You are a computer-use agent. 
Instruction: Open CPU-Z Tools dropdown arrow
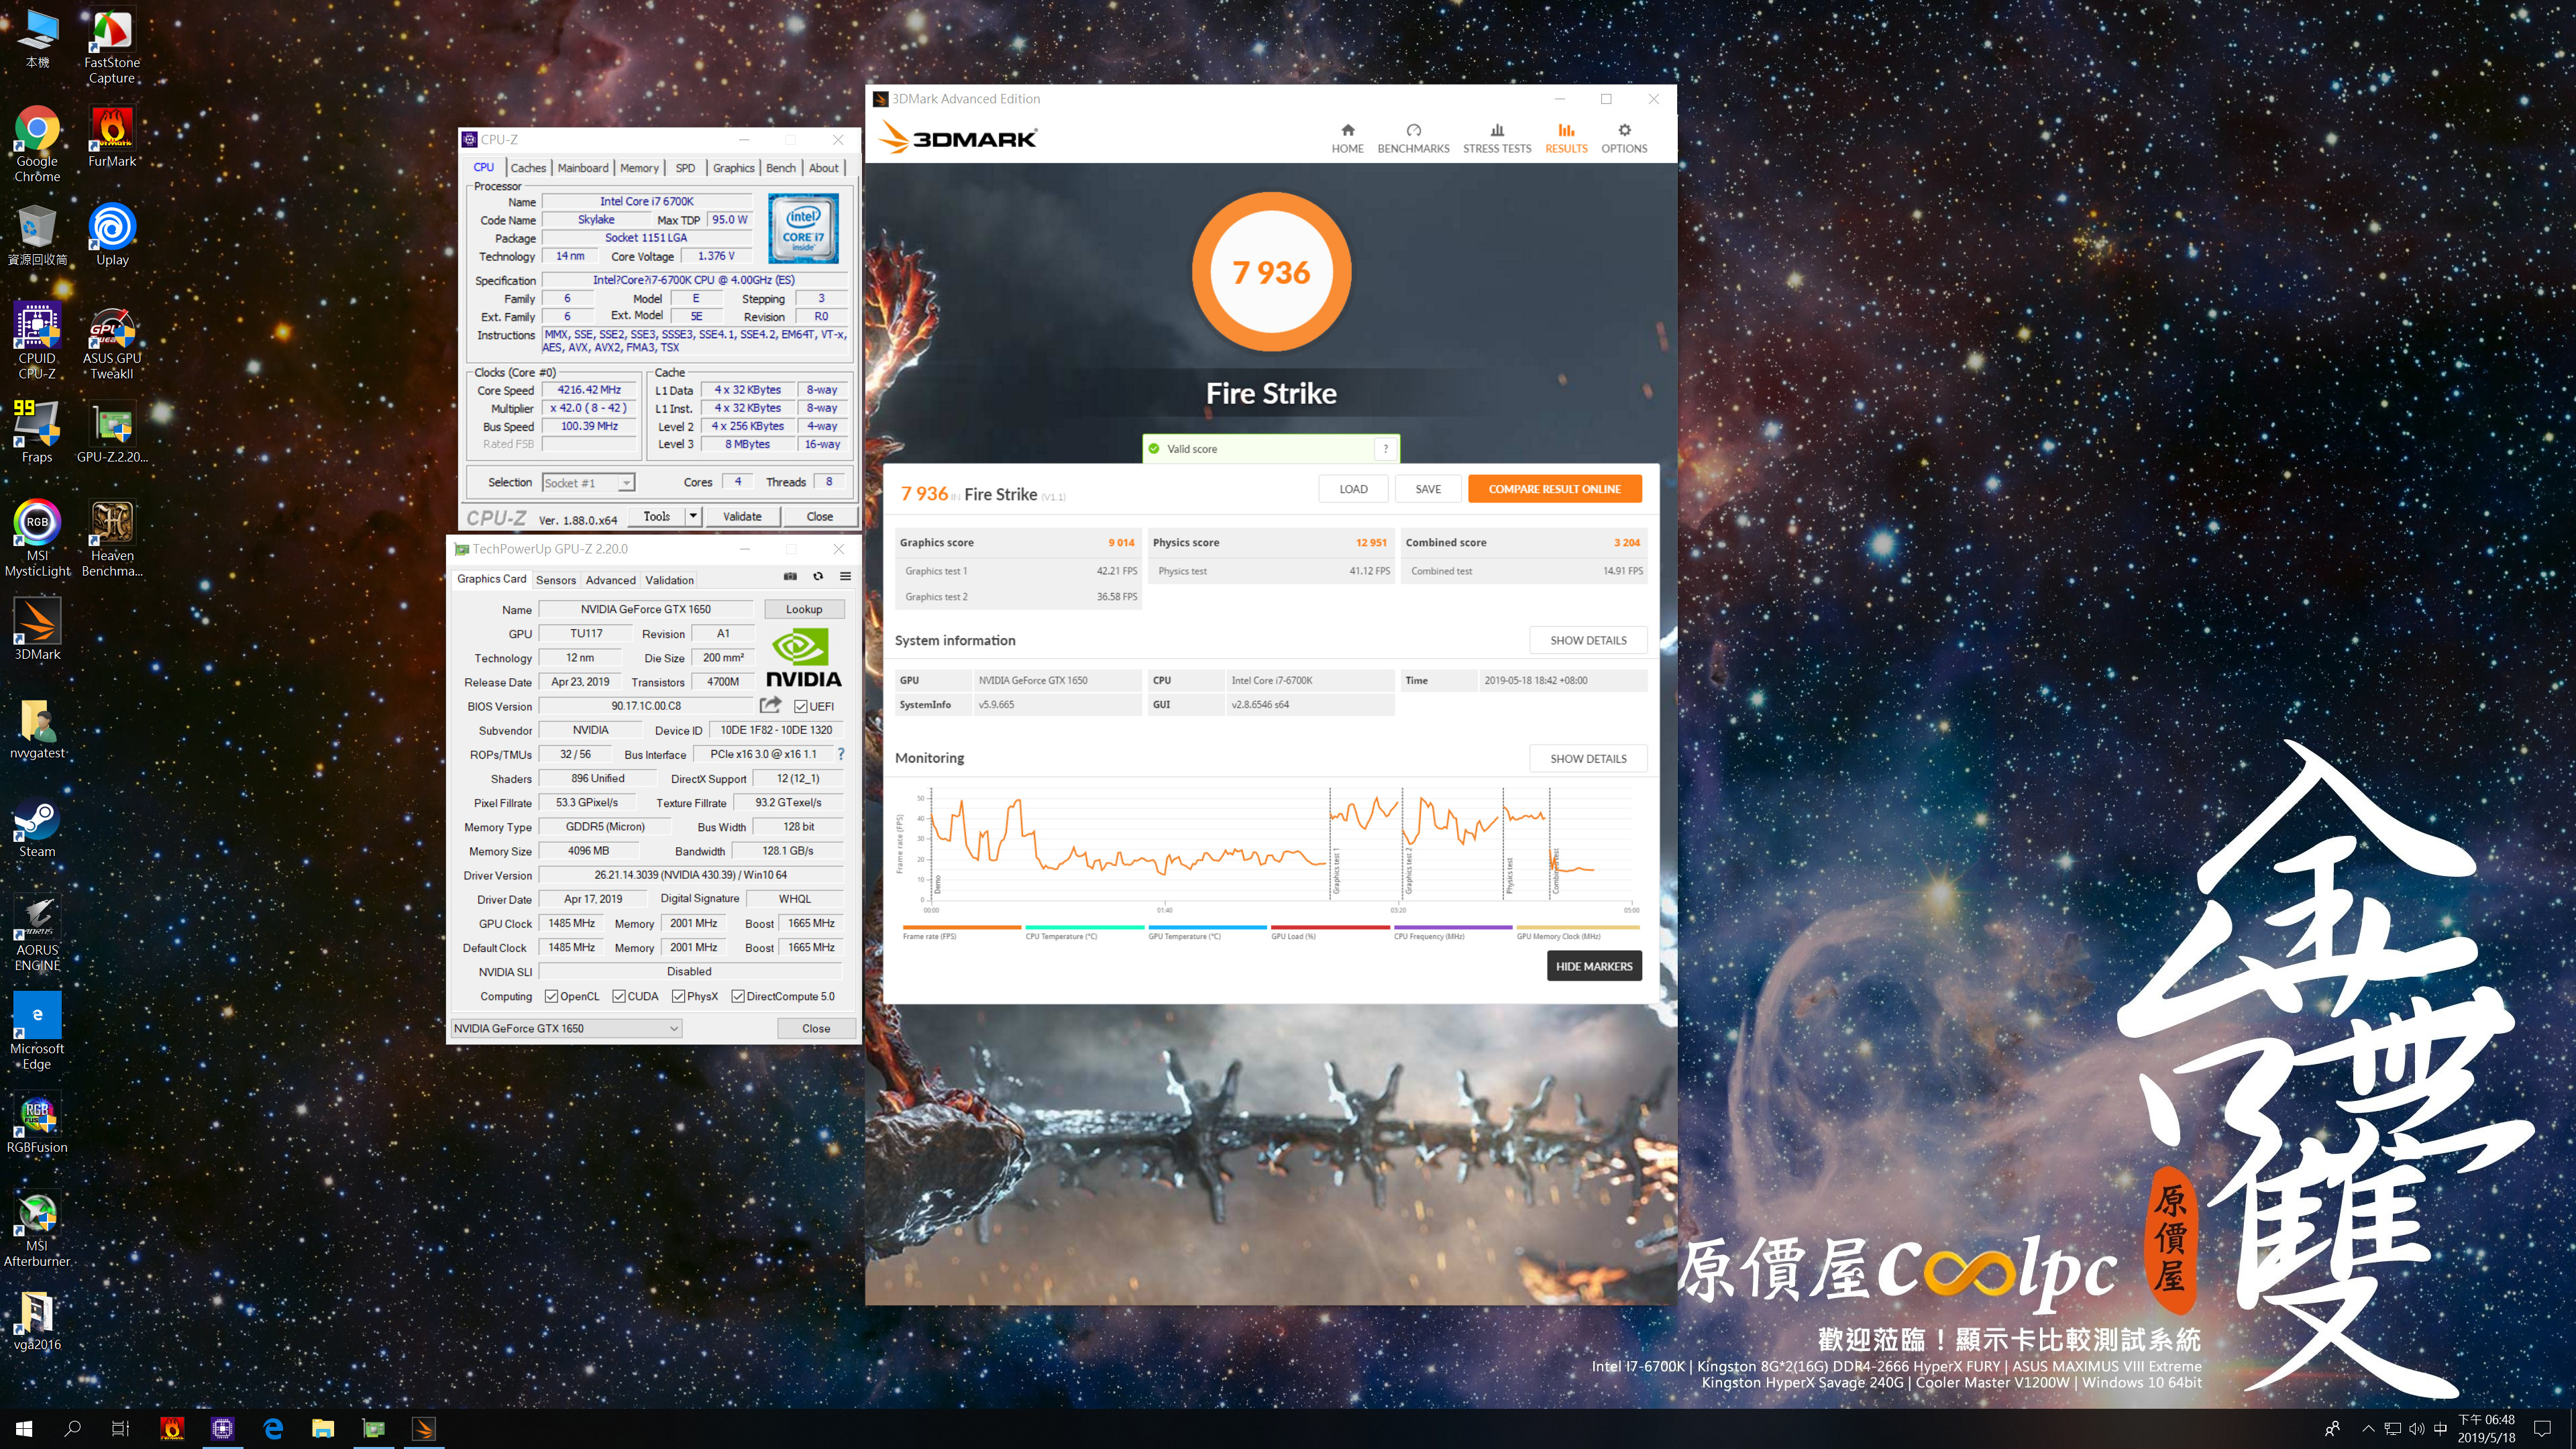tap(693, 516)
